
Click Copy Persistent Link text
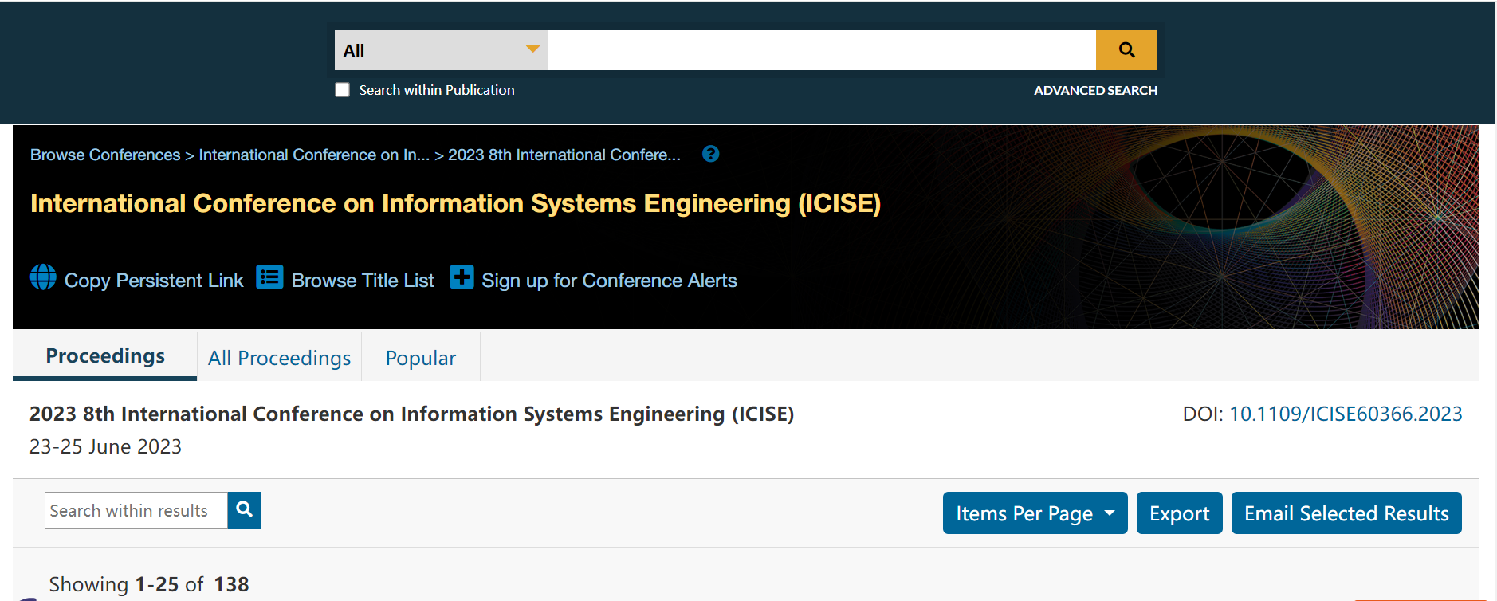coord(154,281)
